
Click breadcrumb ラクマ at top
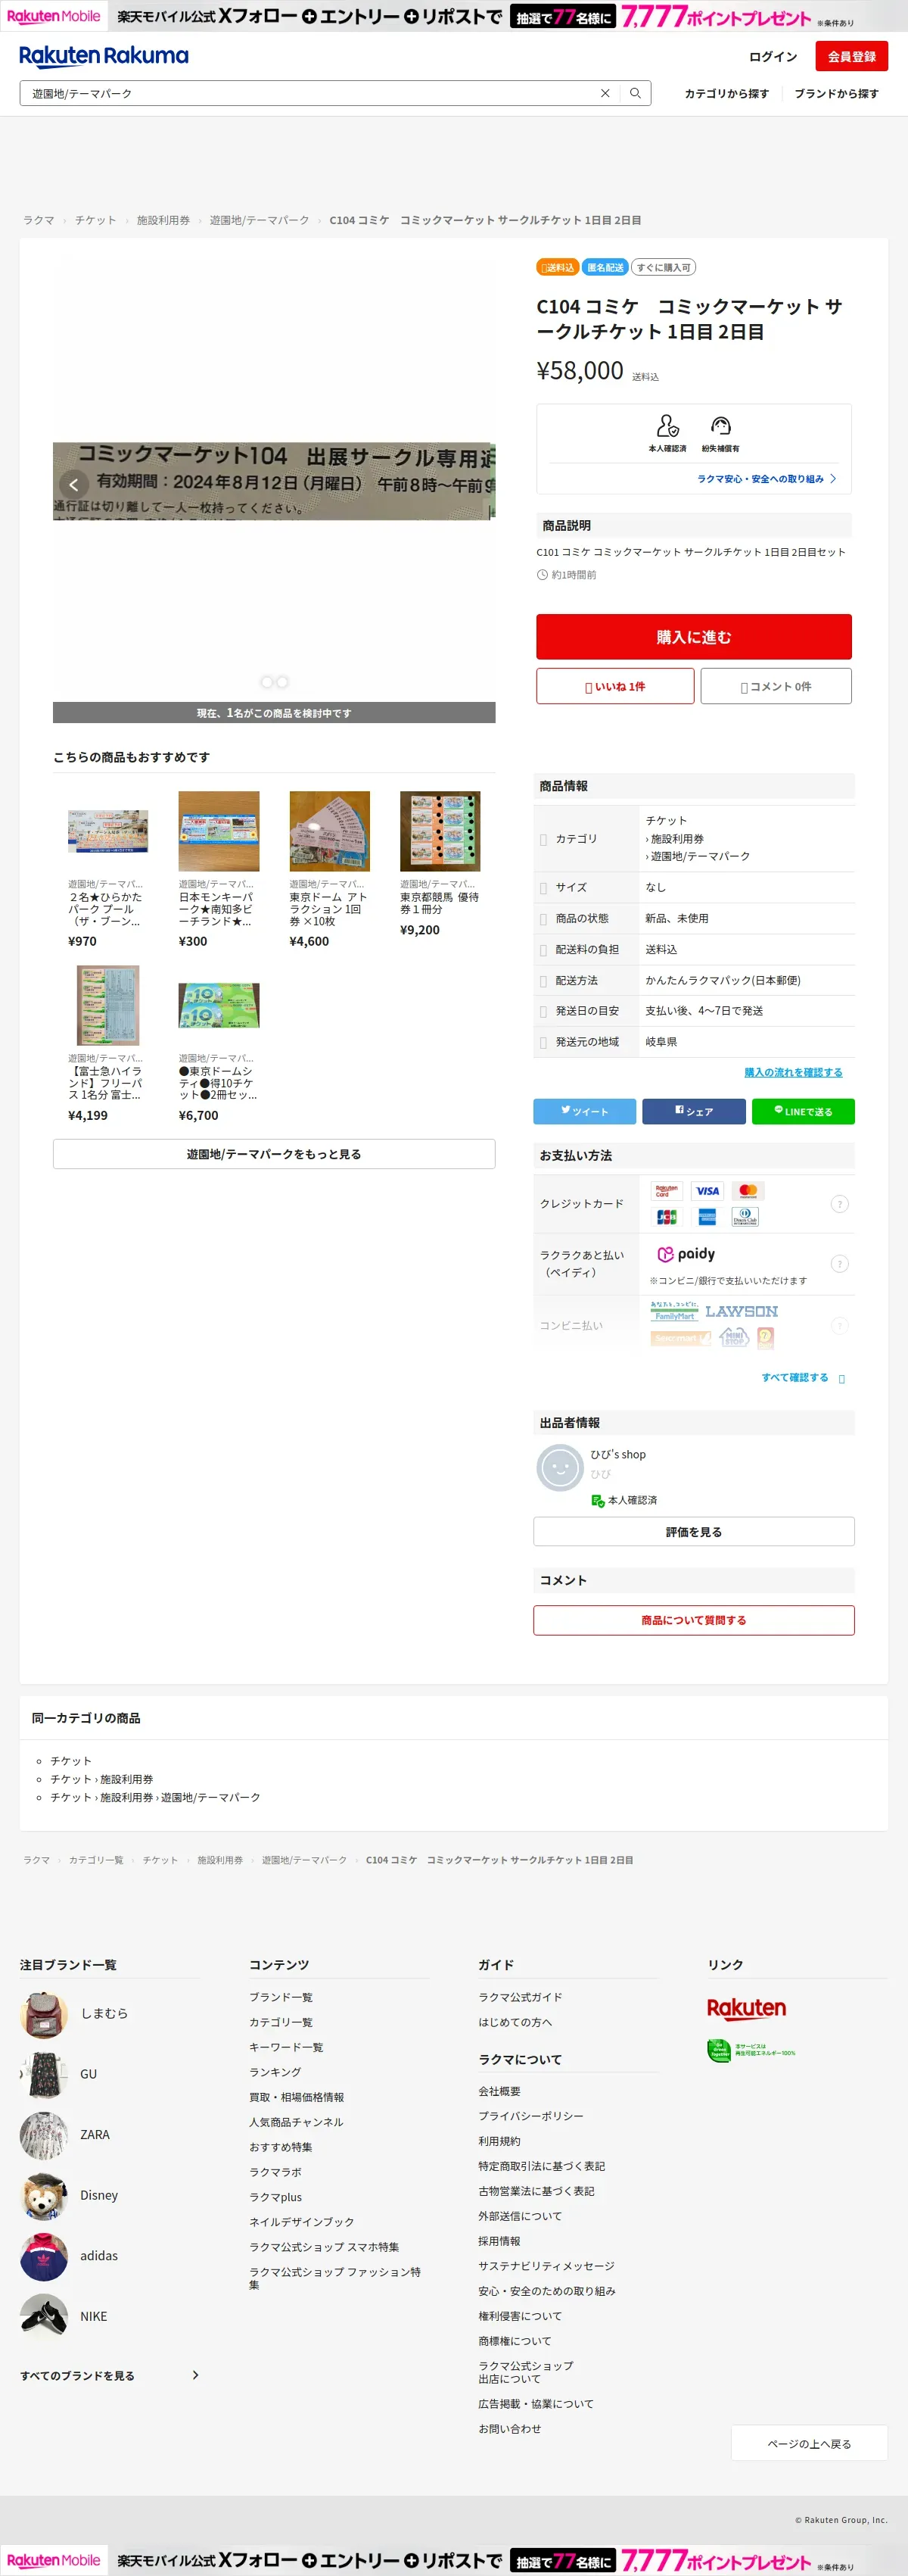39,220
